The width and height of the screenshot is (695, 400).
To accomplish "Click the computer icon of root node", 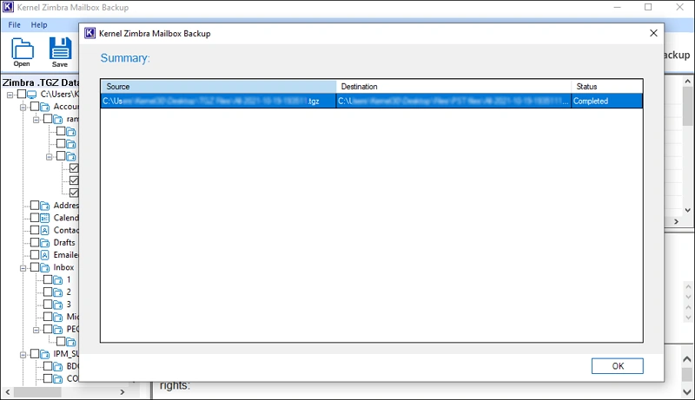I will 31,95.
